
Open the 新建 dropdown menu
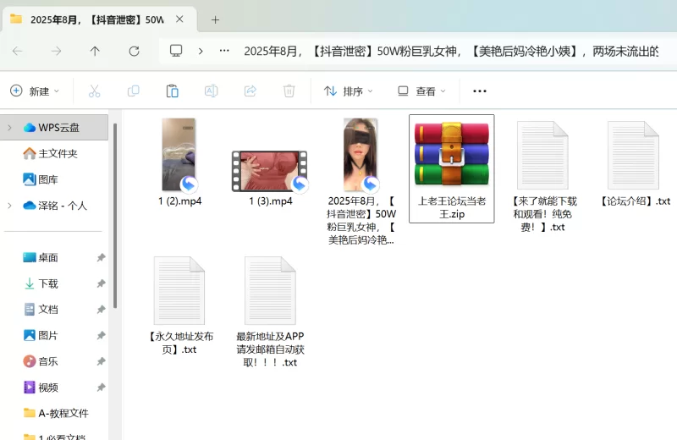(35, 91)
